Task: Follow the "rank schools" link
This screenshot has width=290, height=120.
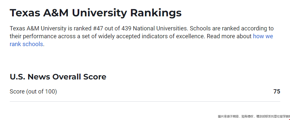Action: click(x=26, y=44)
